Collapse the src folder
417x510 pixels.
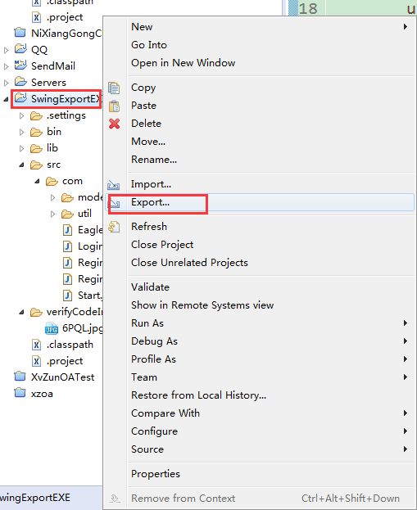pos(21,165)
